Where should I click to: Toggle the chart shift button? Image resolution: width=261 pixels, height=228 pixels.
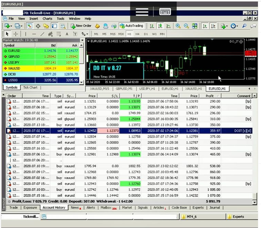(x=213, y=26)
